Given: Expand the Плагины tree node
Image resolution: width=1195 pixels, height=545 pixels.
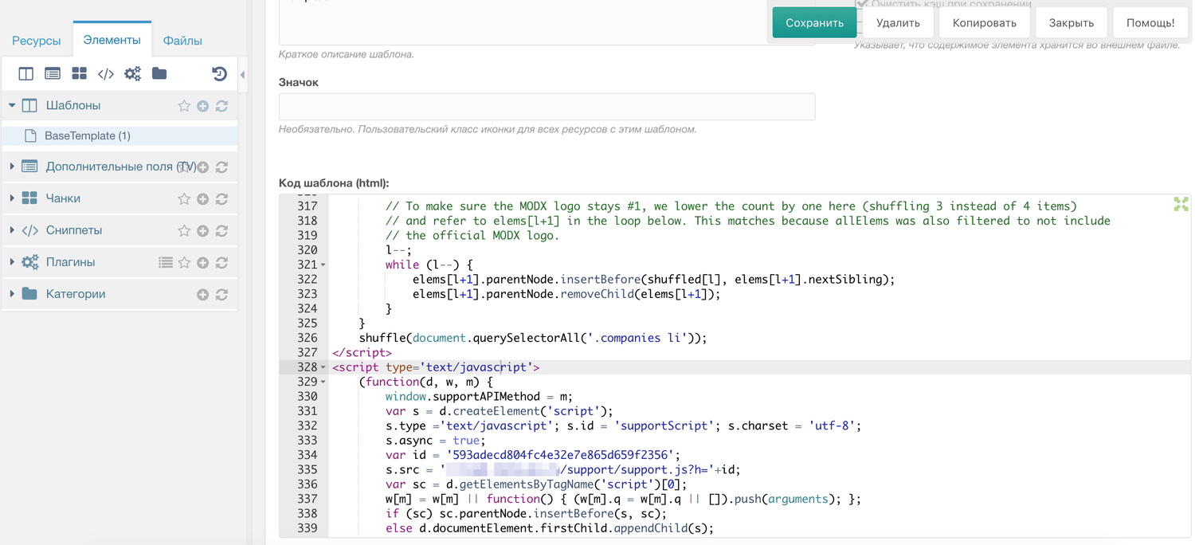Looking at the screenshot, I should [x=12, y=262].
